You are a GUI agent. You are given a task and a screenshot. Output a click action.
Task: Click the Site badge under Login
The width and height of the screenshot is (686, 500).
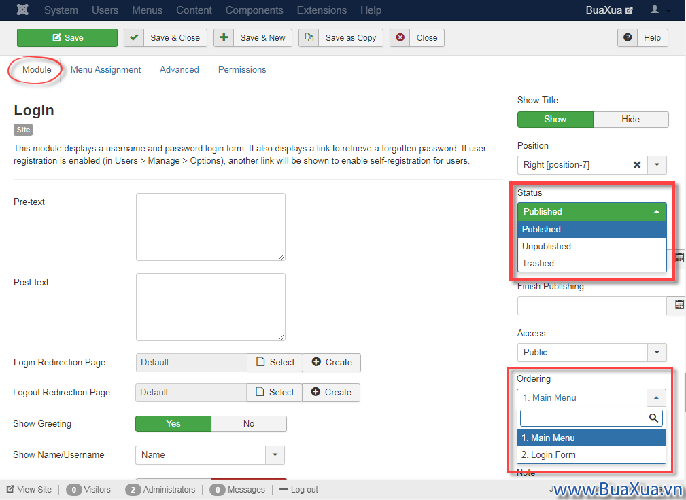click(23, 130)
